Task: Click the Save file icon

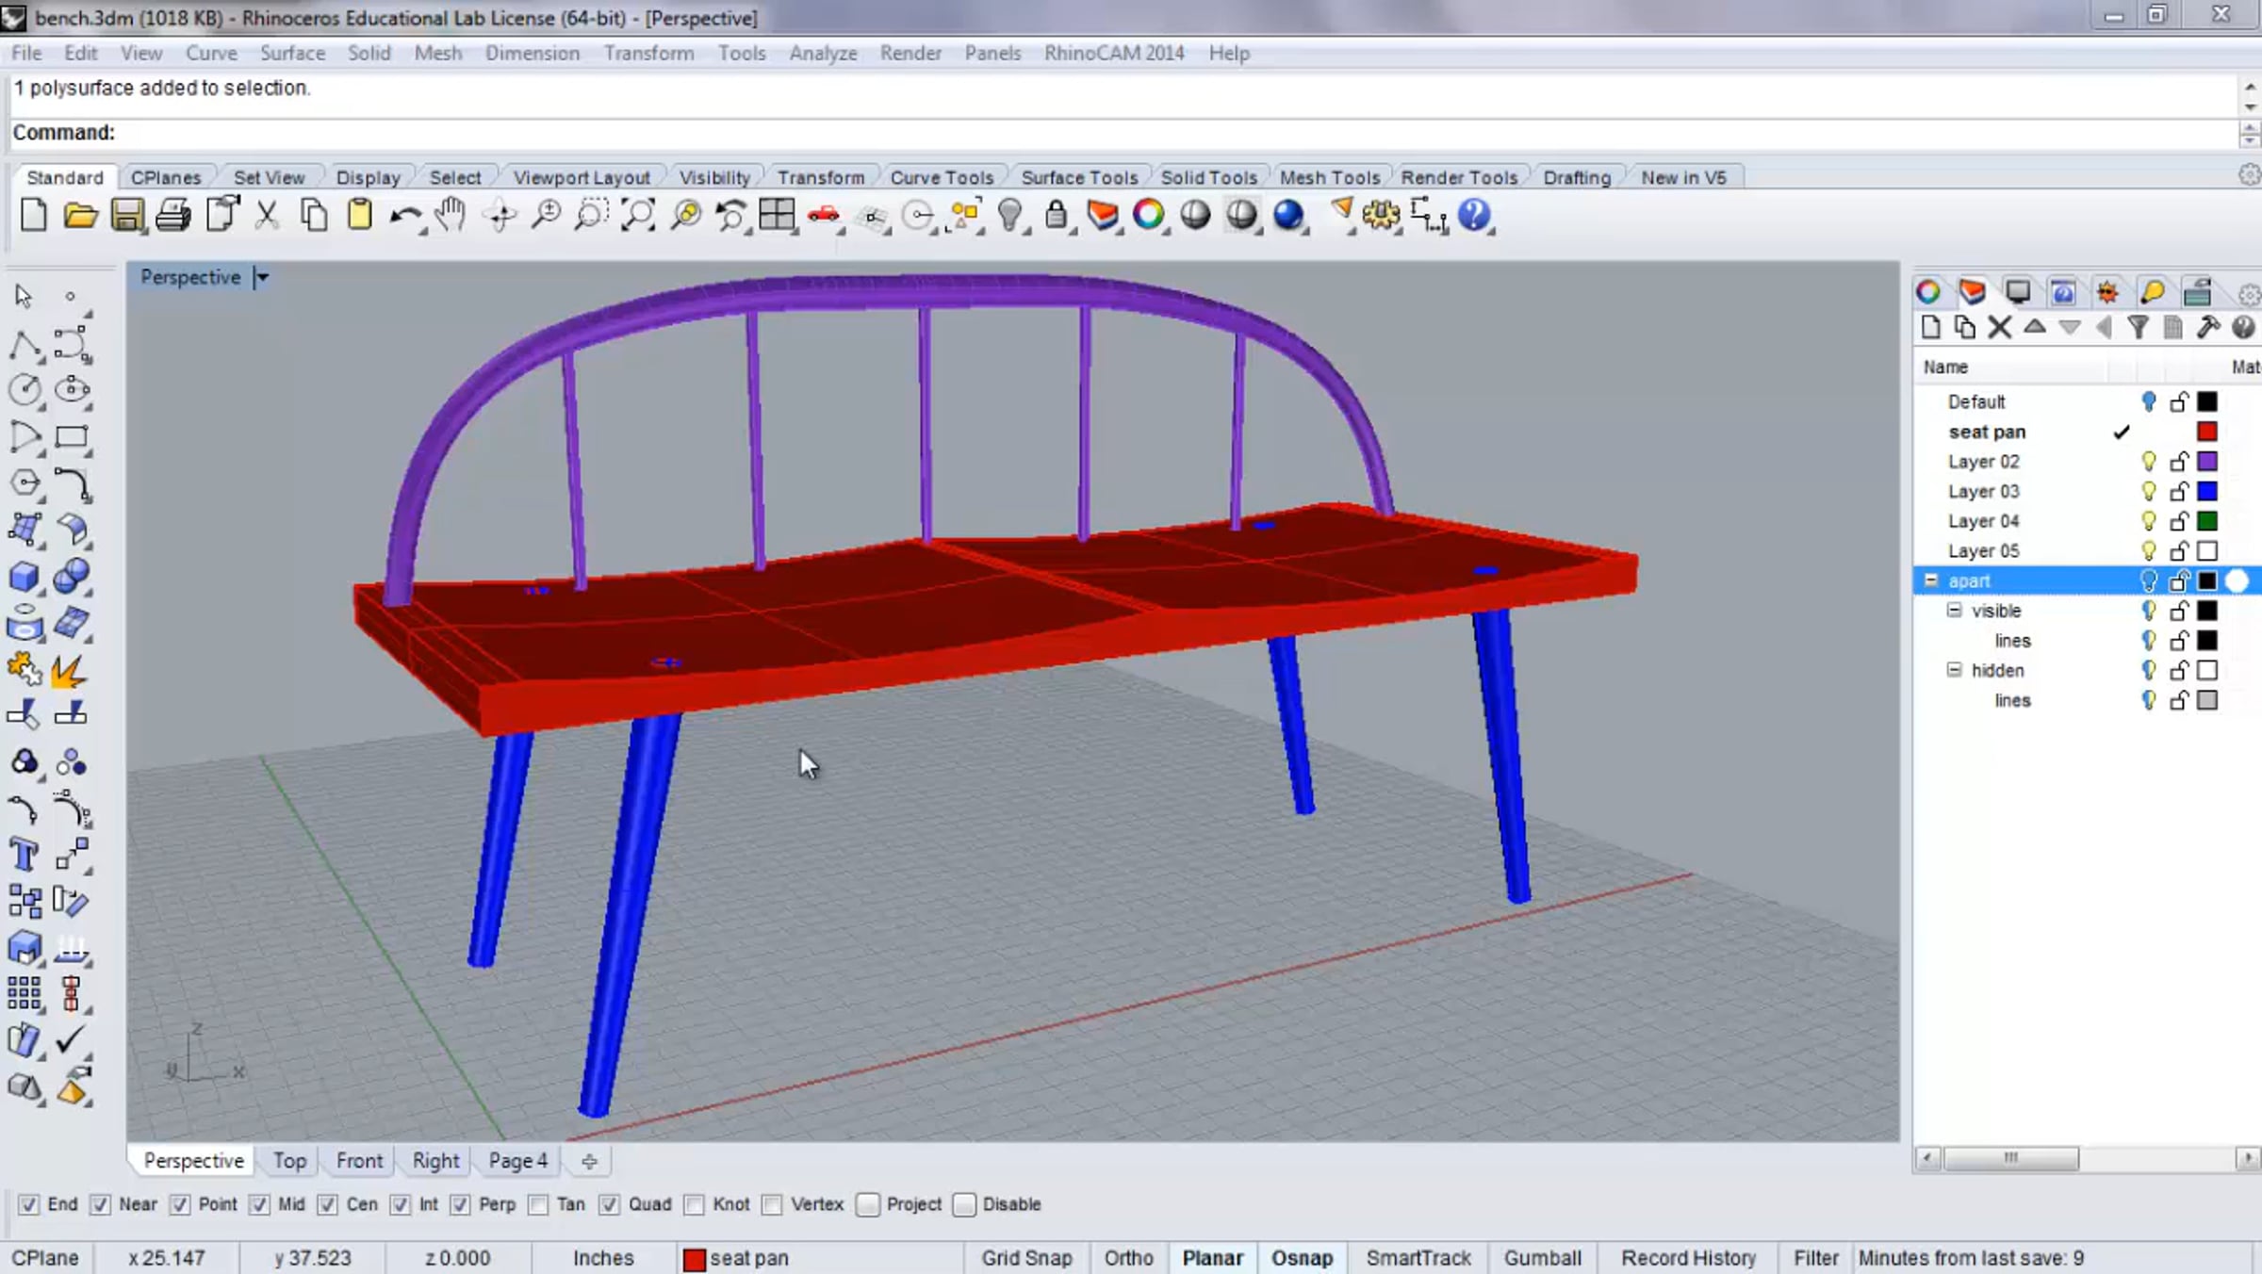Action: point(127,216)
